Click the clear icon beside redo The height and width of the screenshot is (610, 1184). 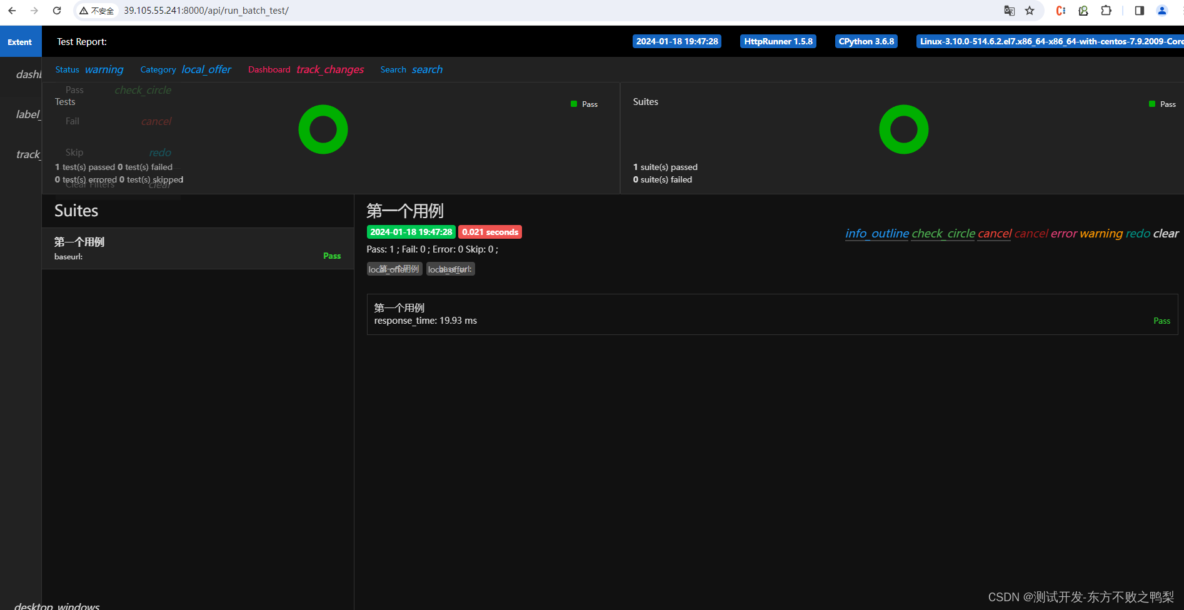pos(1165,233)
